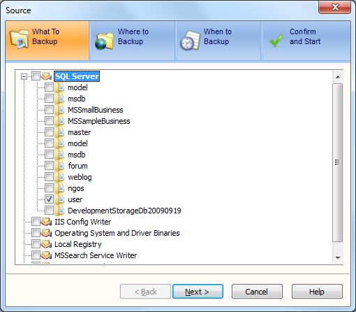
Task: Click the What To Backup folder icon
Action: (x=19, y=39)
